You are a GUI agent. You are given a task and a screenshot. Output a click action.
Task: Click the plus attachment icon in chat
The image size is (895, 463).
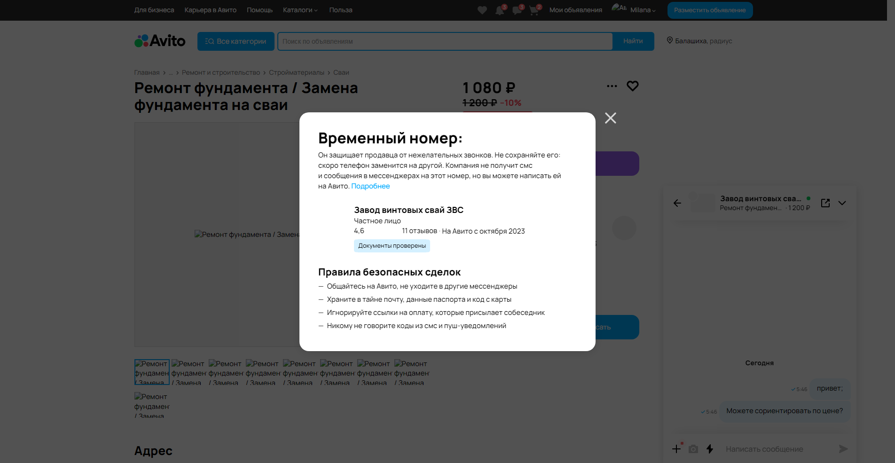pos(676,449)
